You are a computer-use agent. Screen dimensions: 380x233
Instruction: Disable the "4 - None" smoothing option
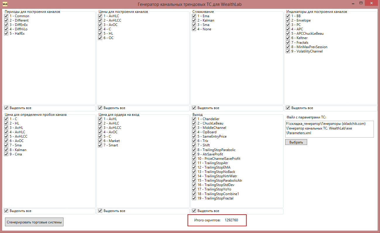(x=194, y=29)
